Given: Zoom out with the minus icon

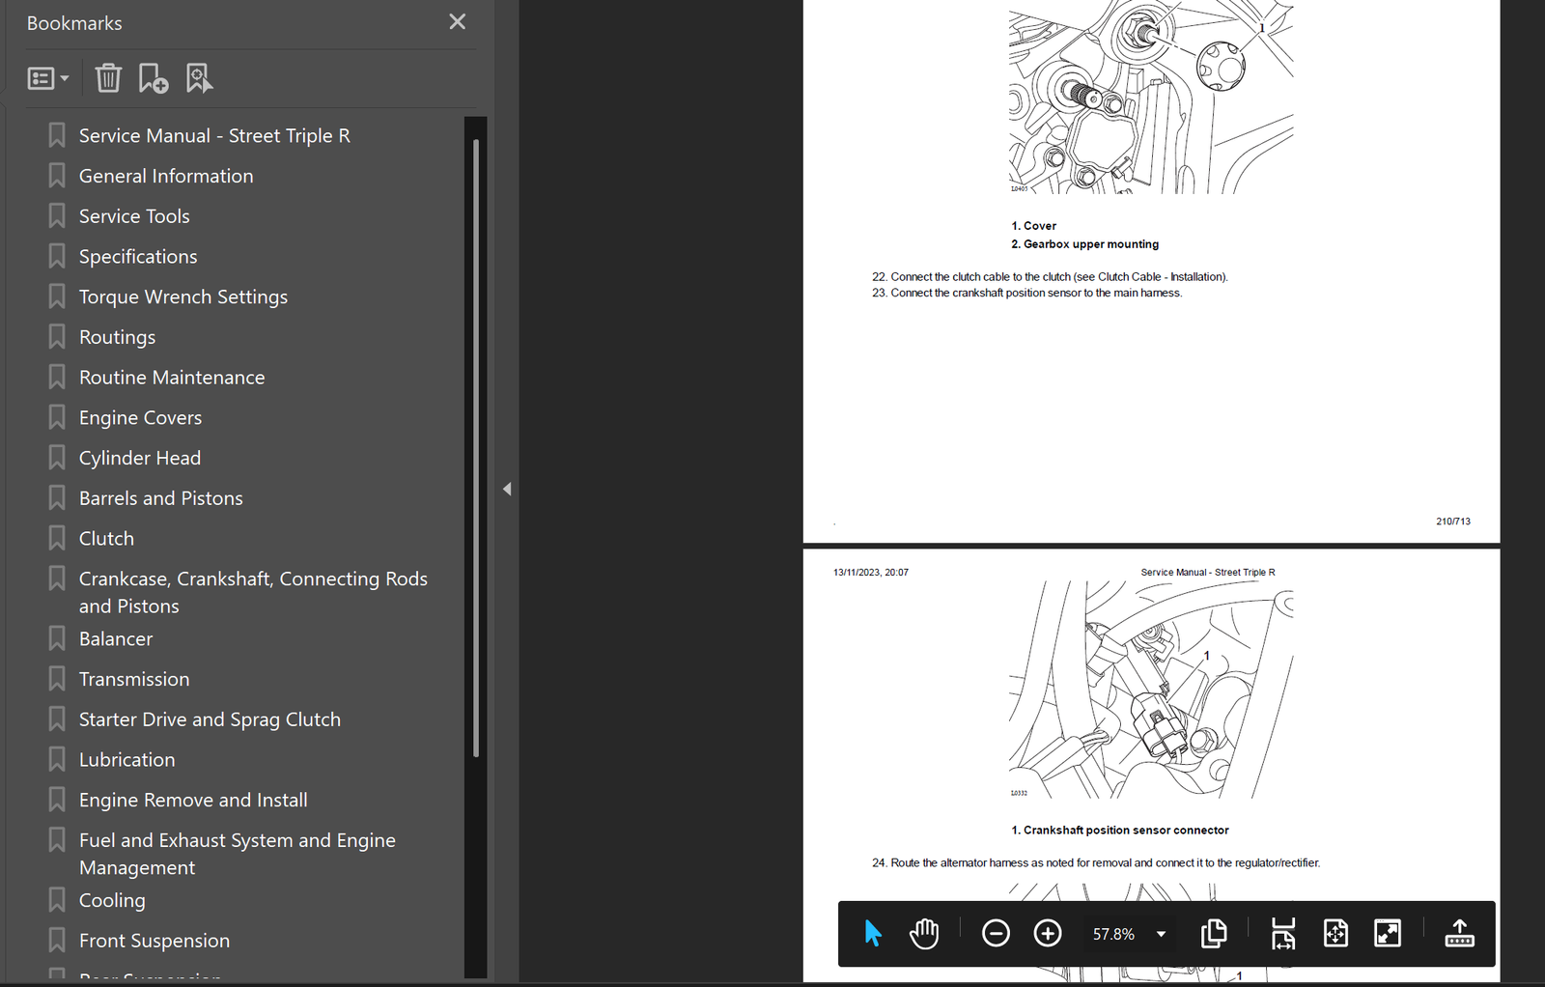Looking at the screenshot, I should 996,933.
